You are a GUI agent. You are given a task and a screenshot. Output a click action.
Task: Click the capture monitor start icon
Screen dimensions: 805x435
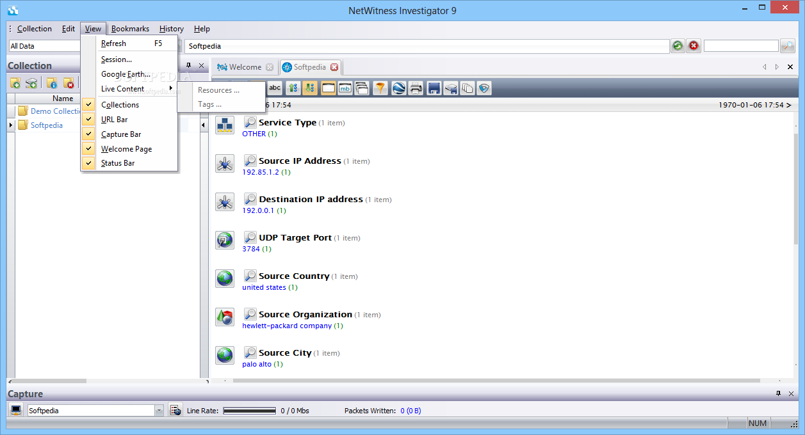17,410
